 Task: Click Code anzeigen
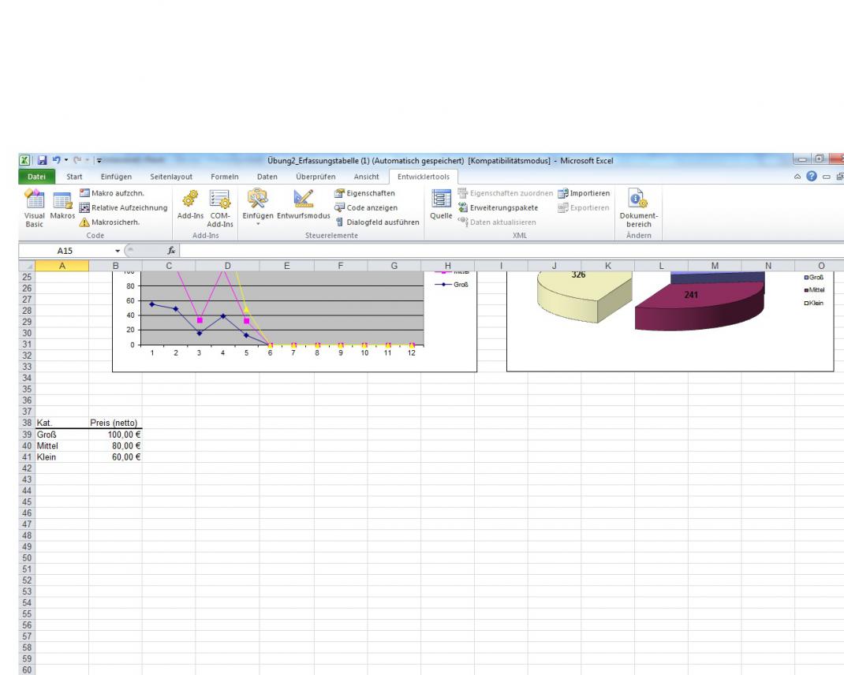(366, 207)
